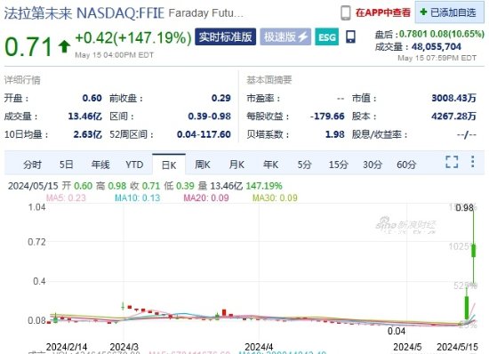Click the 2024/4 date on chart axis
The width and height of the screenshot is (489, 354).
point(259,347)
